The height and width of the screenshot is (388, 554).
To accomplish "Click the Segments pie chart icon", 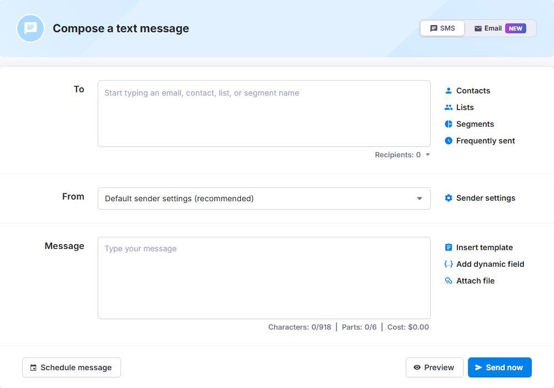I will 449,124.
